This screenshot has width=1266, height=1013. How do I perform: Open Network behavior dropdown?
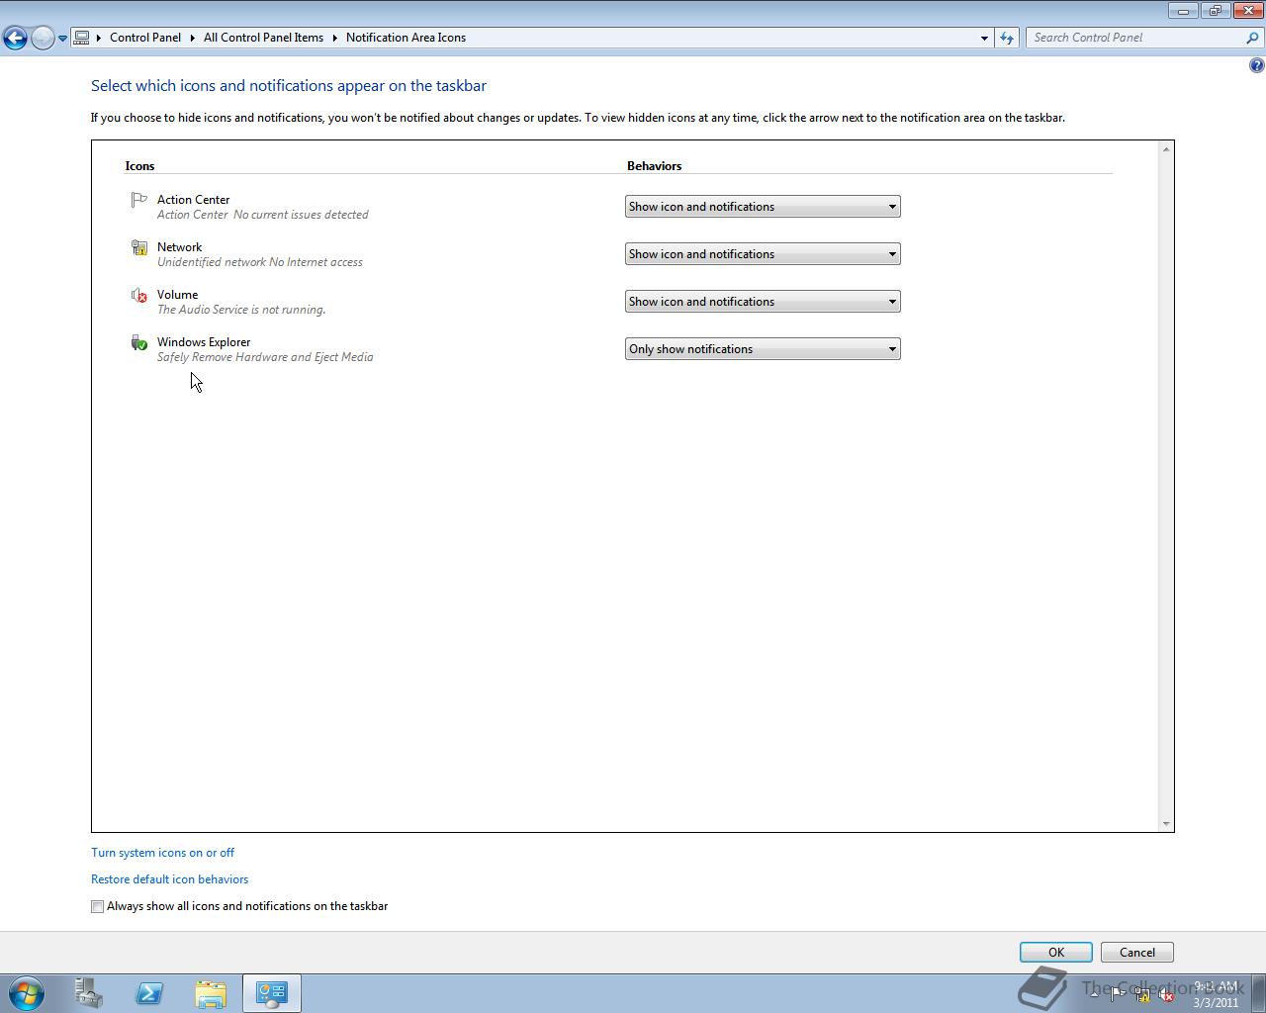pos(763,254)
